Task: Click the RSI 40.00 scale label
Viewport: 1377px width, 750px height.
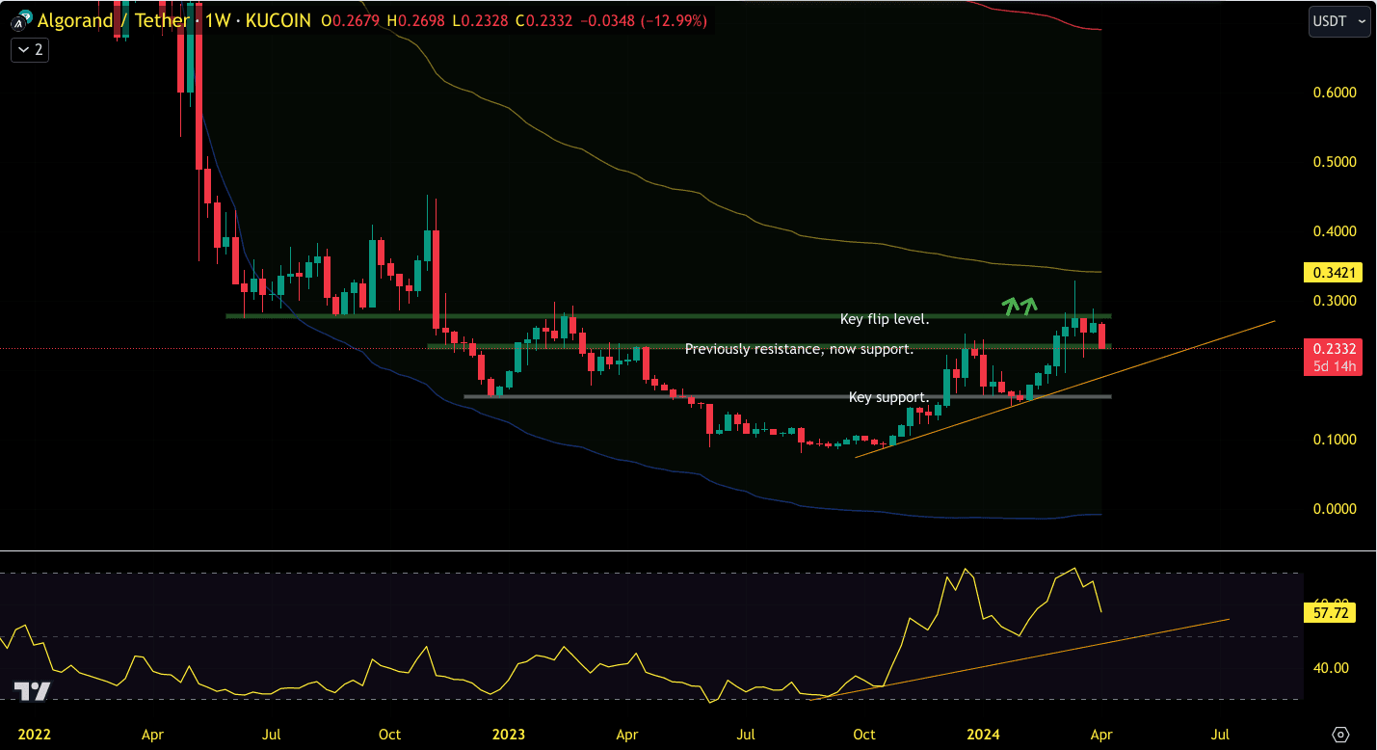Action: [1331, 667]
